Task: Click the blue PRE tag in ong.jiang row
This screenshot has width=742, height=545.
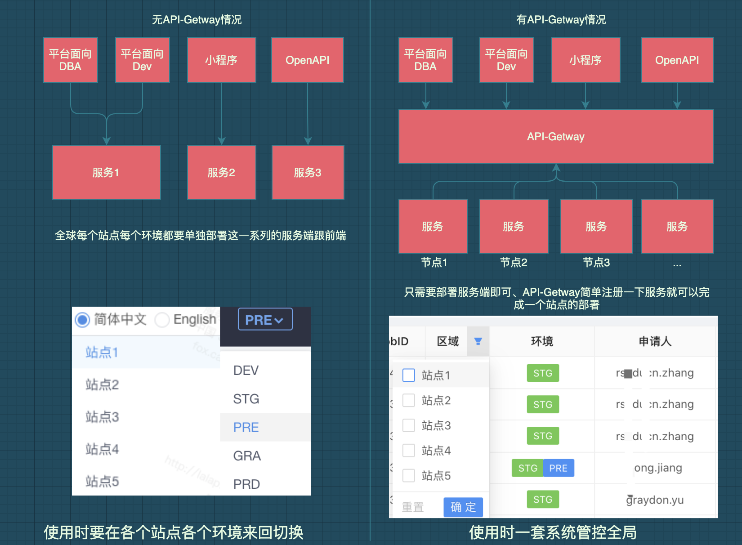Action: click(x=559, y=468)
